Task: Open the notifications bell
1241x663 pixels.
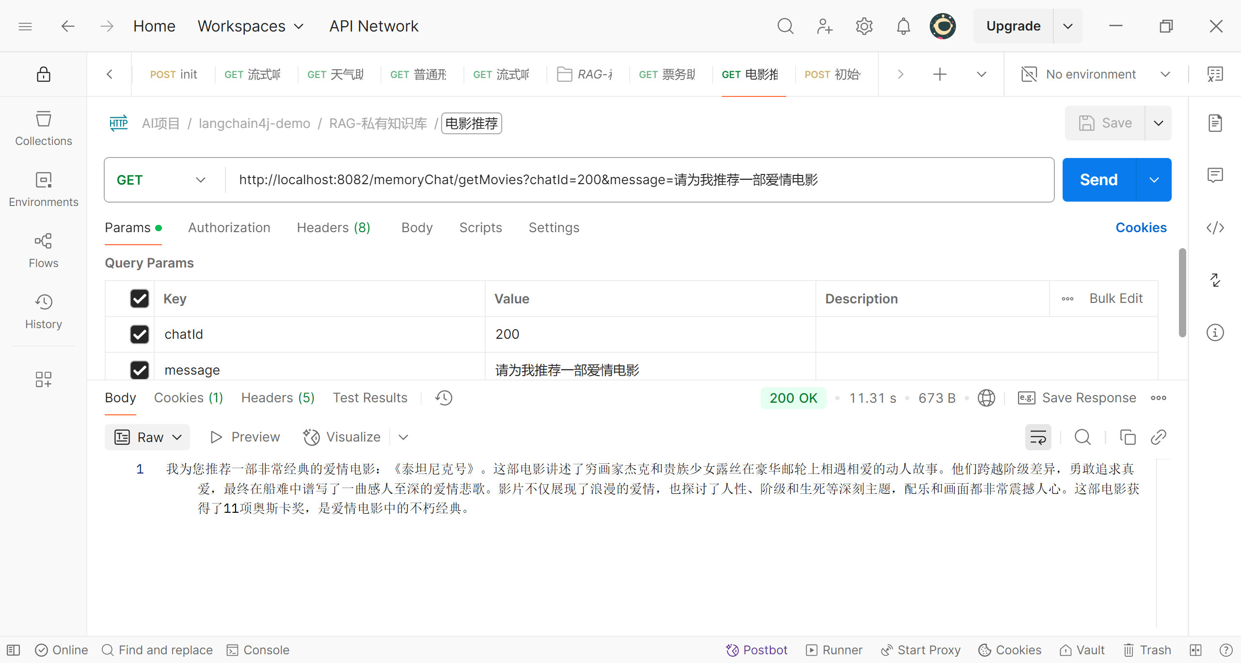Action: tap(903, 26)
